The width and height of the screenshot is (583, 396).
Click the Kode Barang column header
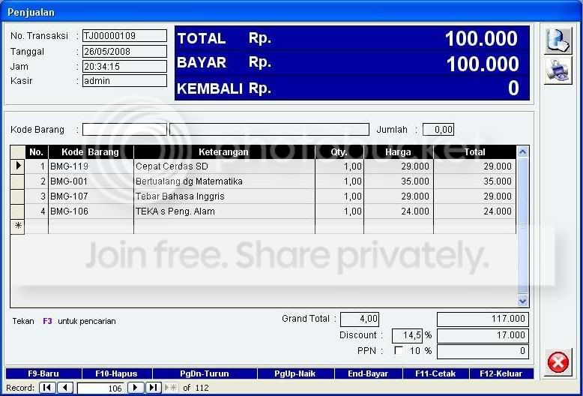tap(91, 151)
